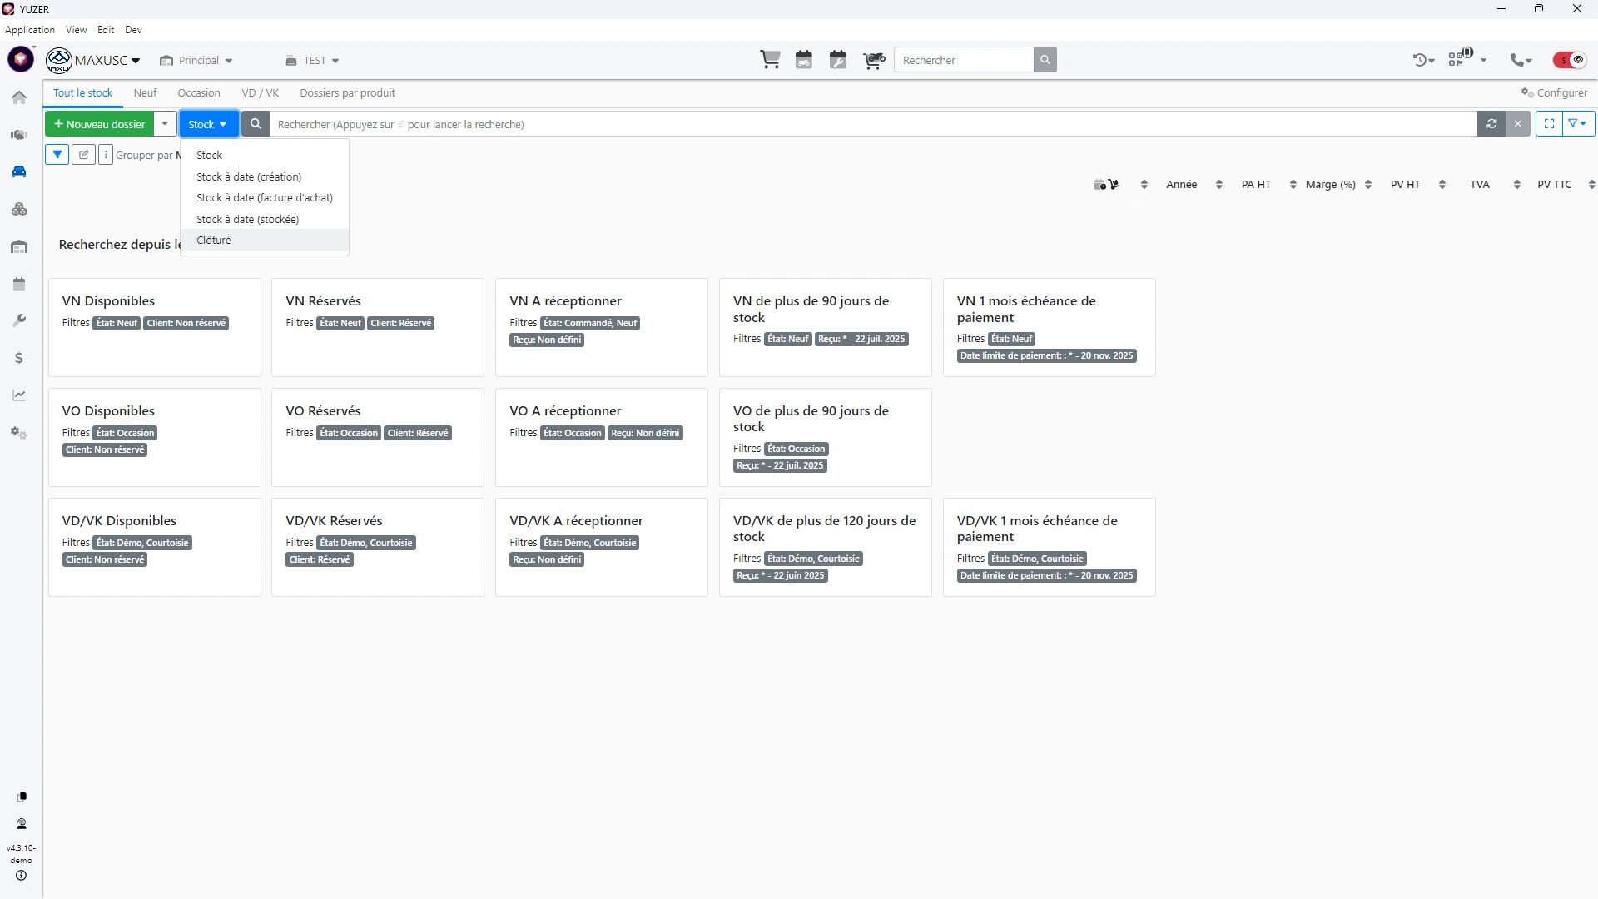Click the vehicle purchase cart icon
The width and height of the screenshot is (1598, 899).
click(x=873, y=60)
